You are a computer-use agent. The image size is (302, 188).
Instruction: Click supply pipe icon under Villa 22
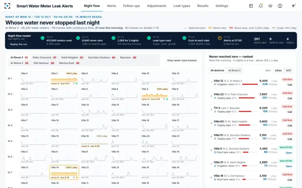215,98
